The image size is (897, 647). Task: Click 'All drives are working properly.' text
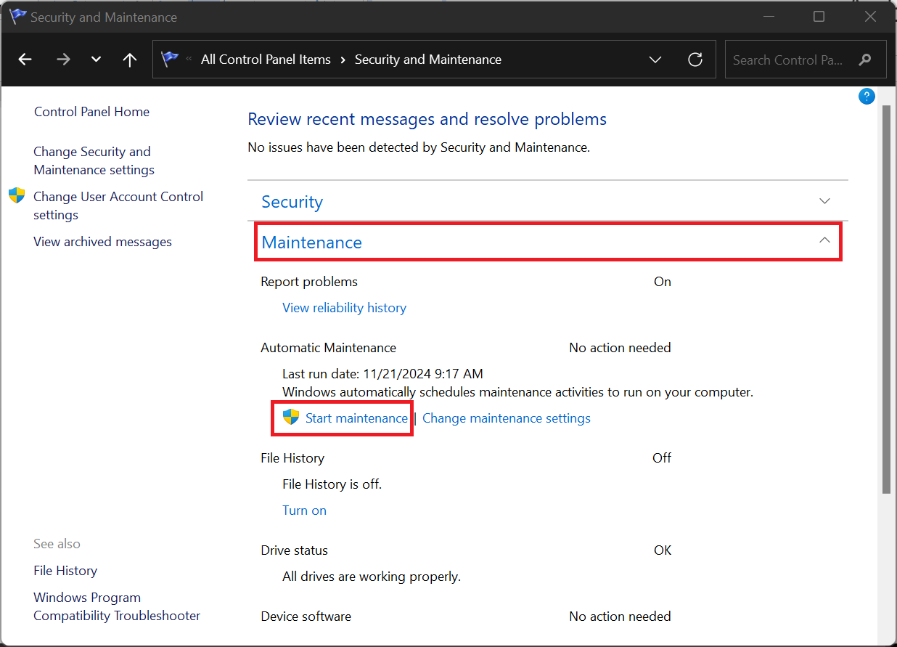(x=372, y=577)
